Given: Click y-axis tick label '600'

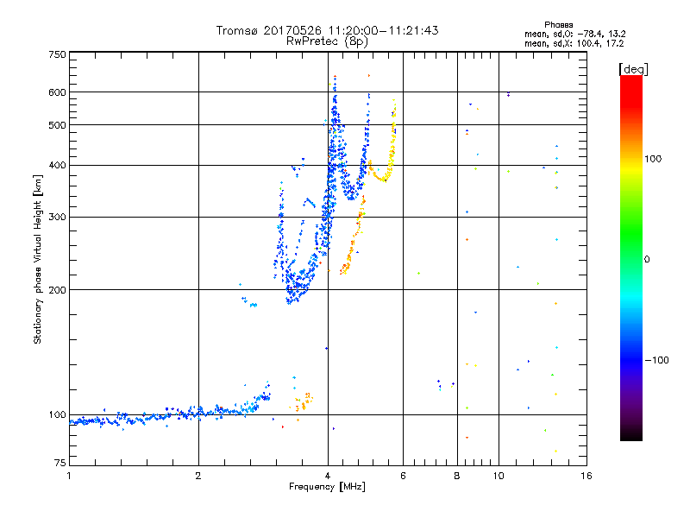Looking at the screenshot, I should point(57,92).
